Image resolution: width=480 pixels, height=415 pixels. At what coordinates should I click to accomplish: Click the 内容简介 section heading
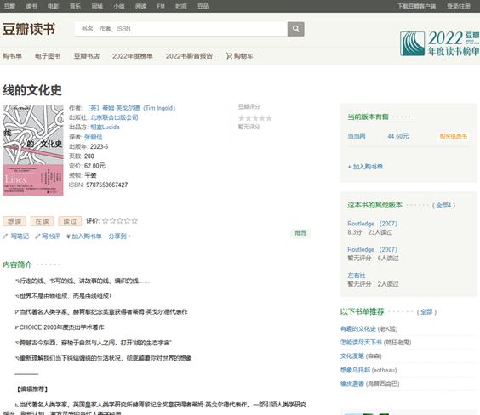pos(17,264)
